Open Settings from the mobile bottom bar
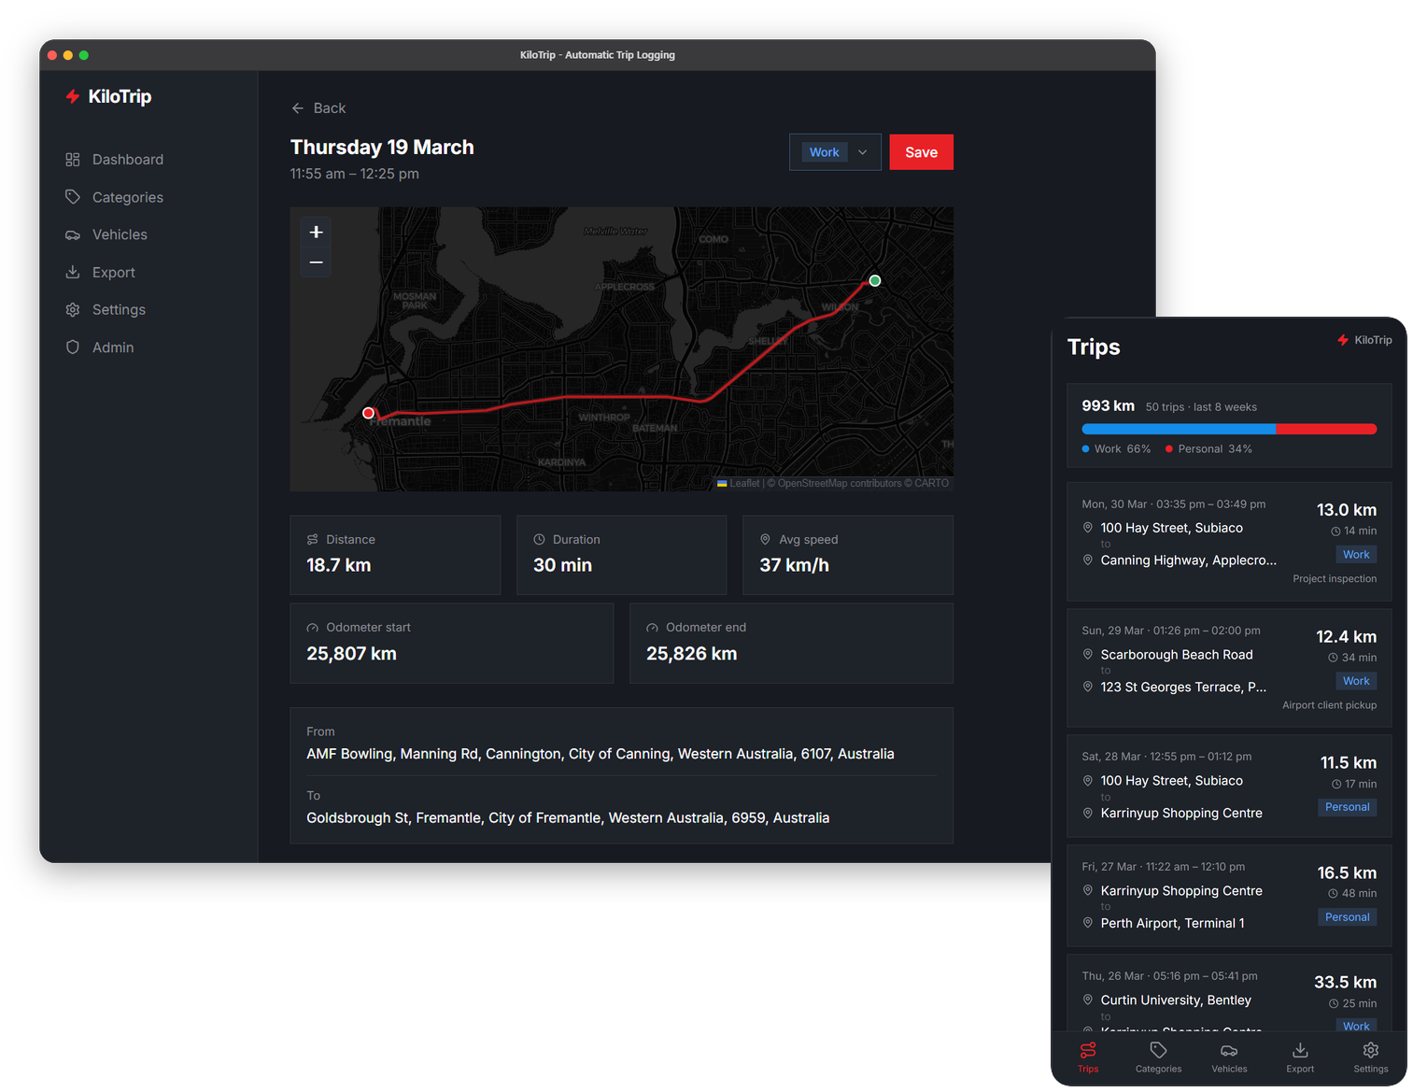The width and height of the screenshot is (1413, 1092). (1370, 1057)
